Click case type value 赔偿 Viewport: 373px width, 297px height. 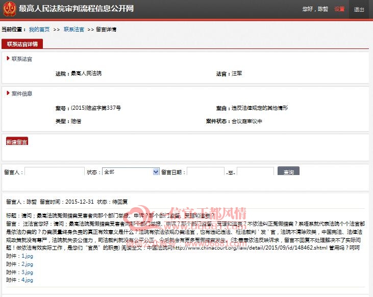pos(76,121)
